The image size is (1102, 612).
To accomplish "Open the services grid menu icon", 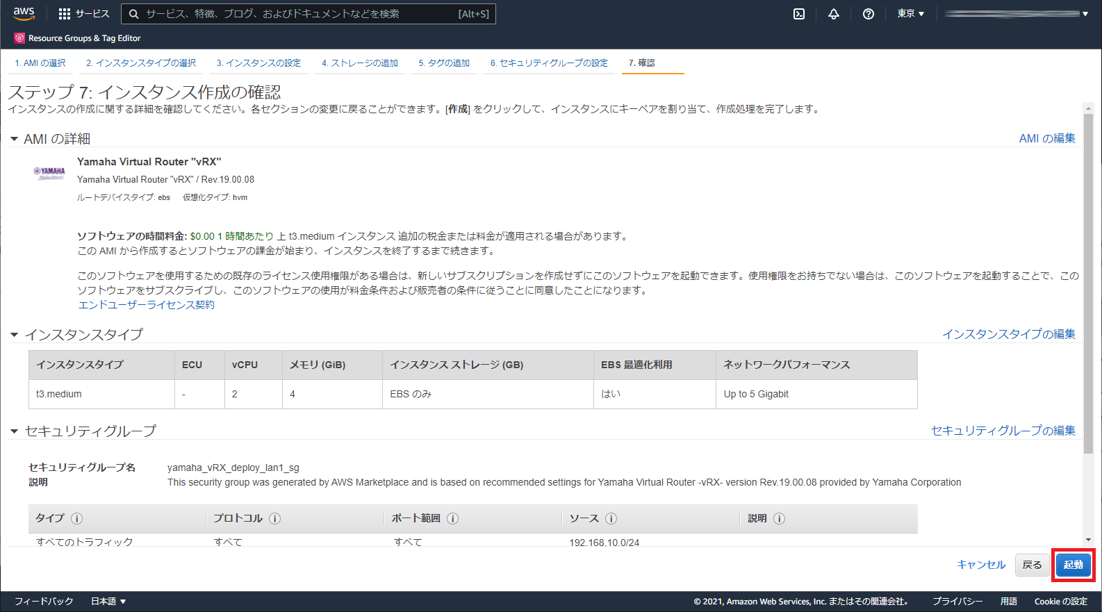I will (65, 14).
